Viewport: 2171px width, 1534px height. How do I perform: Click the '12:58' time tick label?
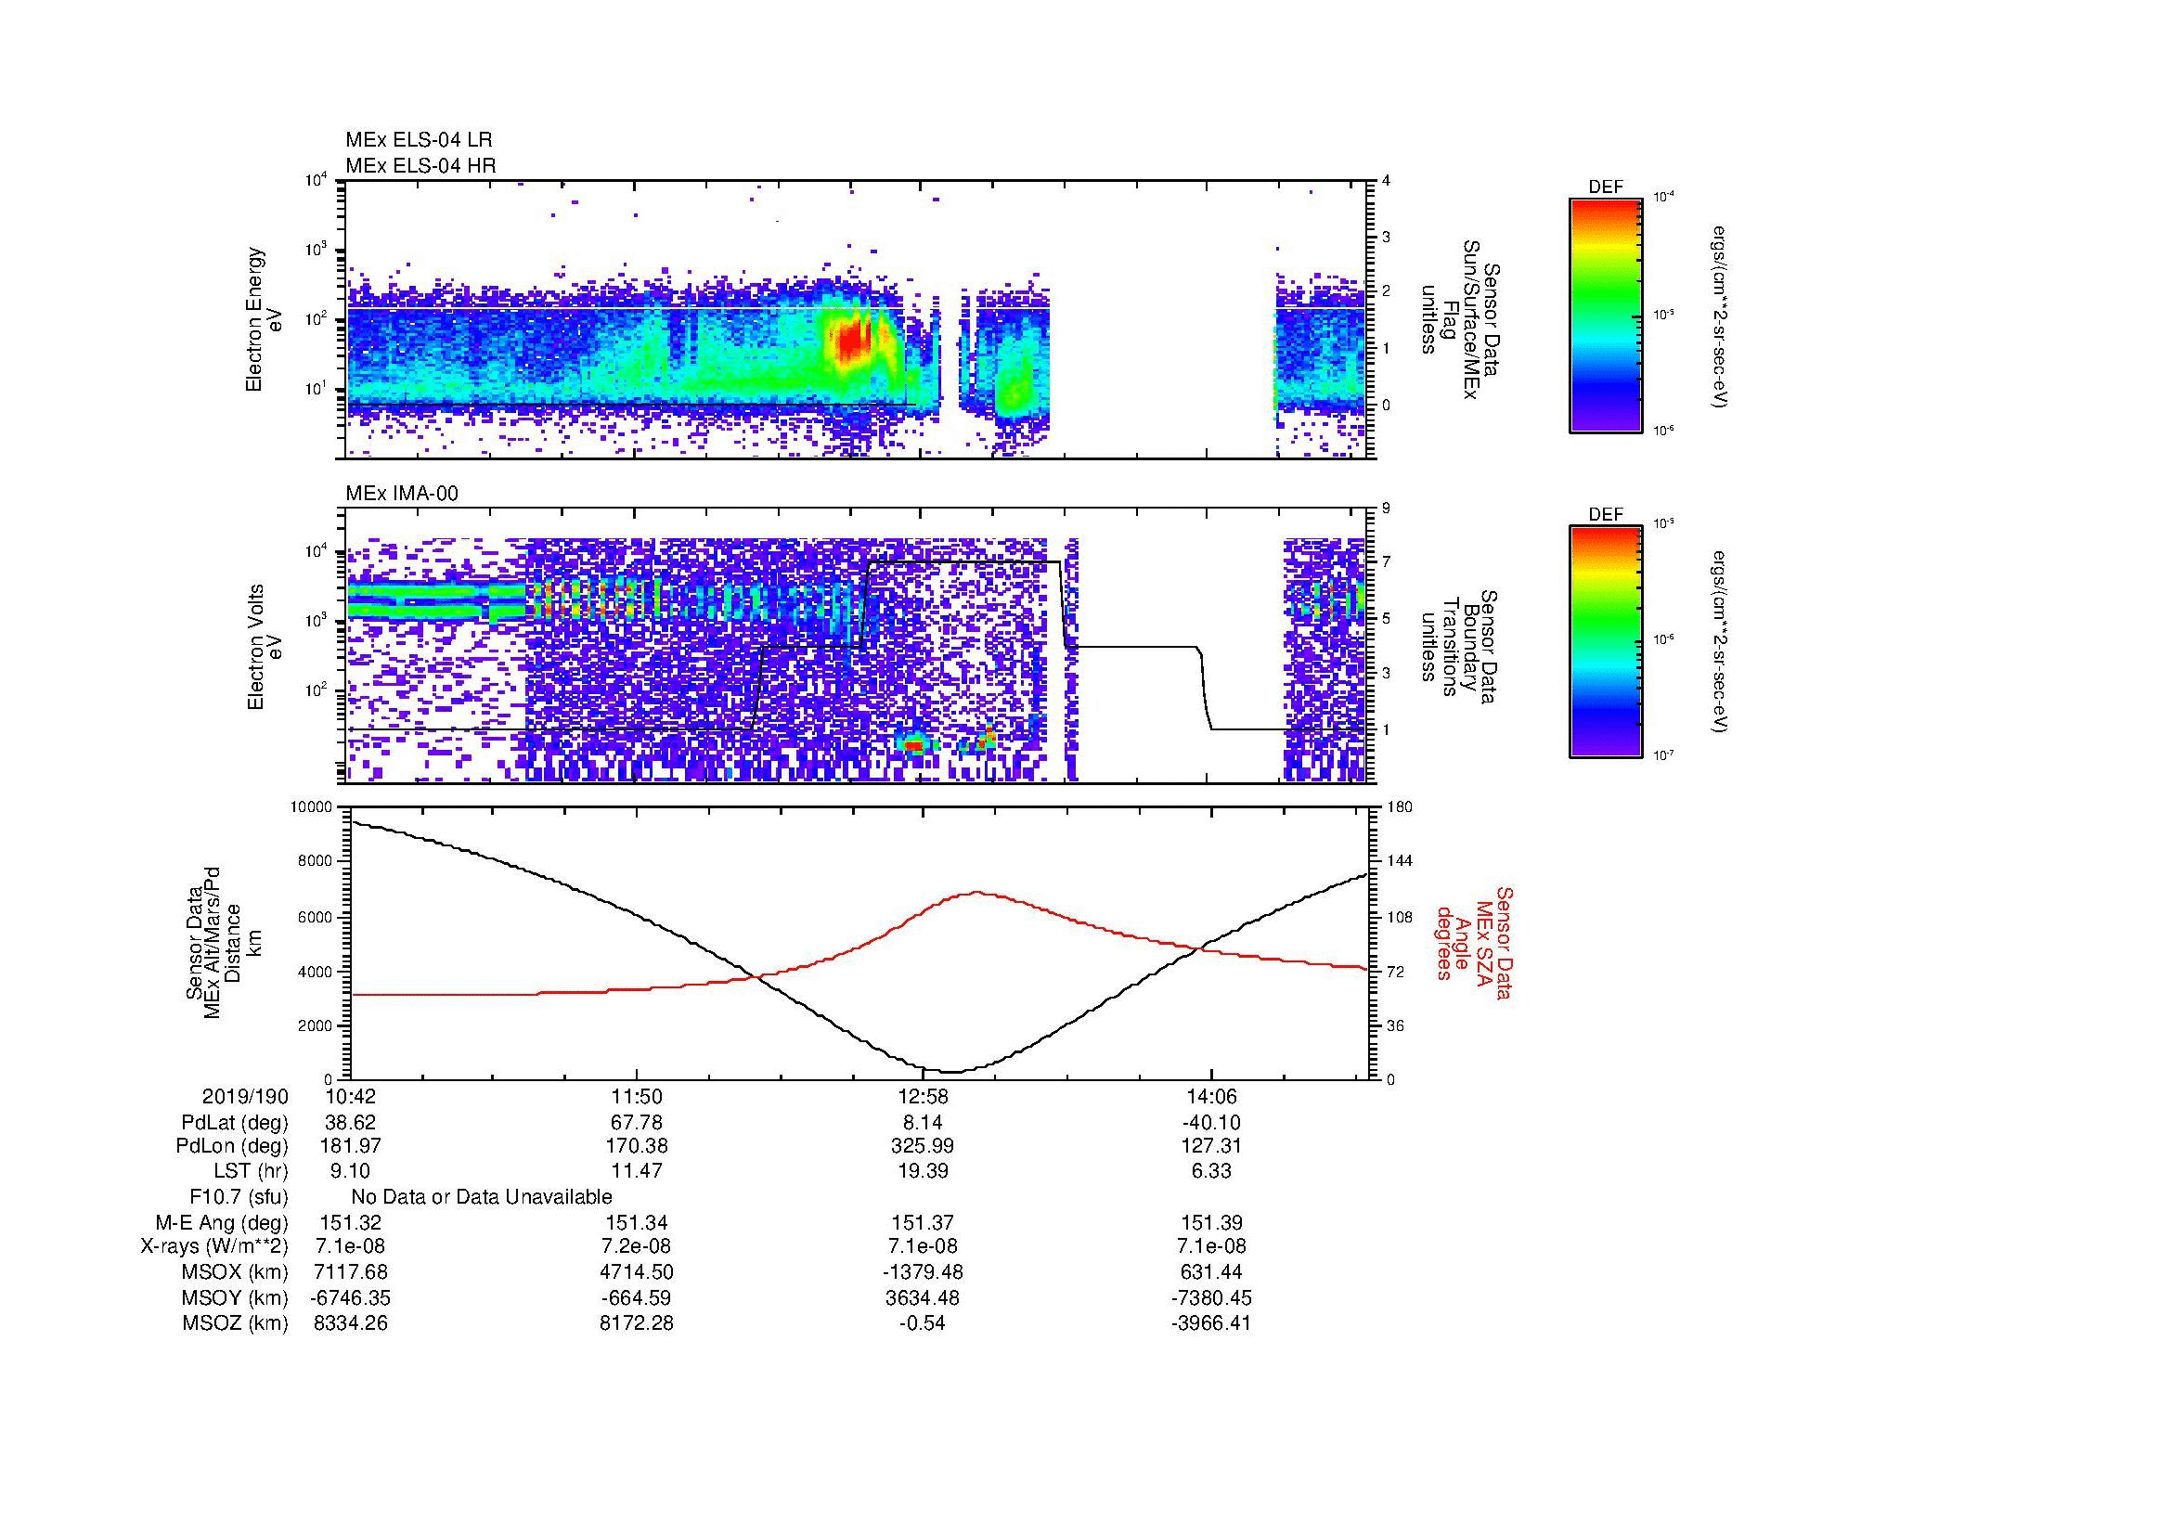(x=923, y=1097)
